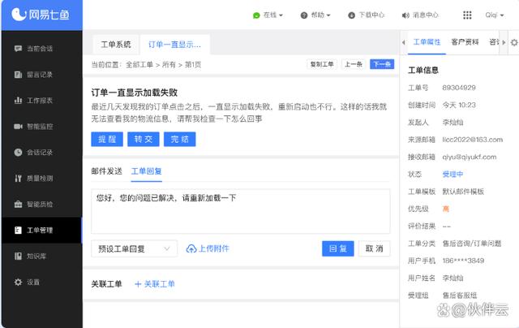
Task: Click the 转交 button
Action: 143,139
